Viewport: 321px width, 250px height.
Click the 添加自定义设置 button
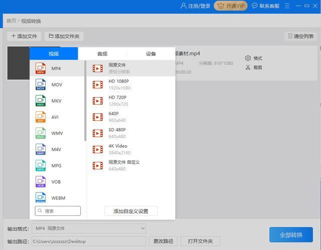click(x=131, y=211)
